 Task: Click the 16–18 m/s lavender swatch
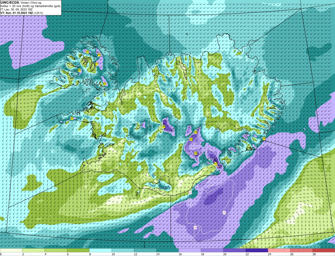click(190, 250)
